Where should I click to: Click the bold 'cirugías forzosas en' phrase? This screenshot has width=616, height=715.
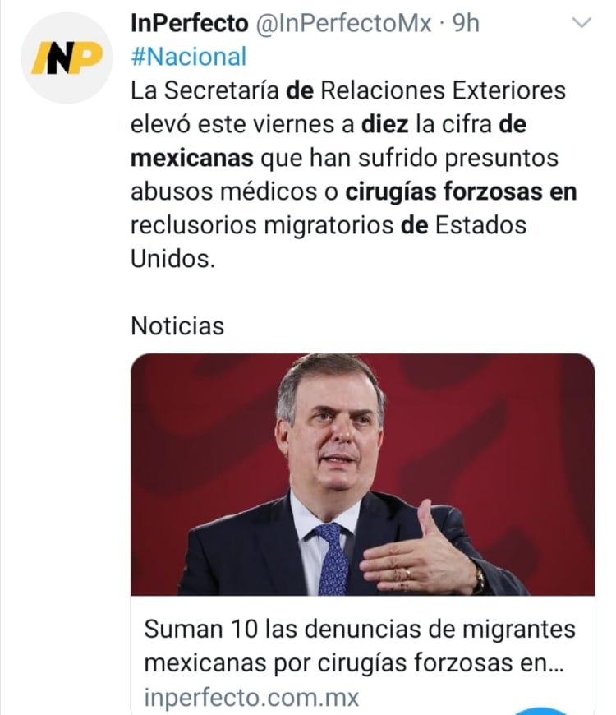click(x=461, y=191)
